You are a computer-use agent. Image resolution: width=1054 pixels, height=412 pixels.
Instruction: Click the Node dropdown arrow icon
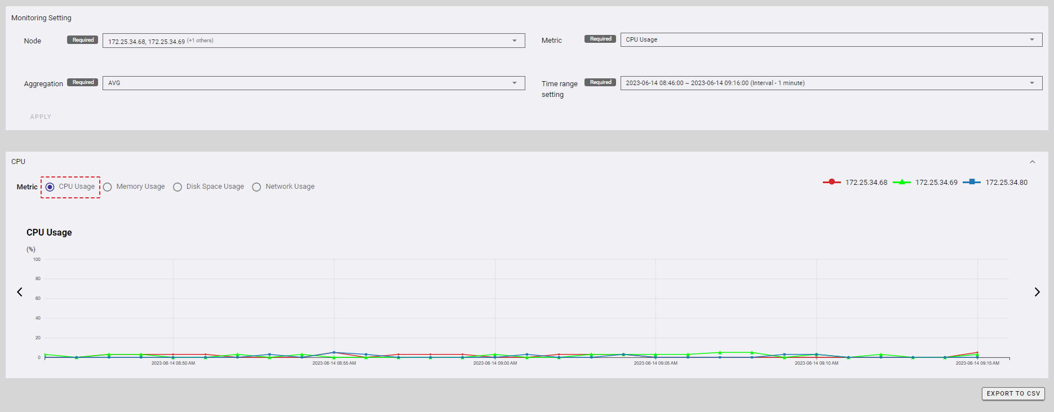point(514,41)
